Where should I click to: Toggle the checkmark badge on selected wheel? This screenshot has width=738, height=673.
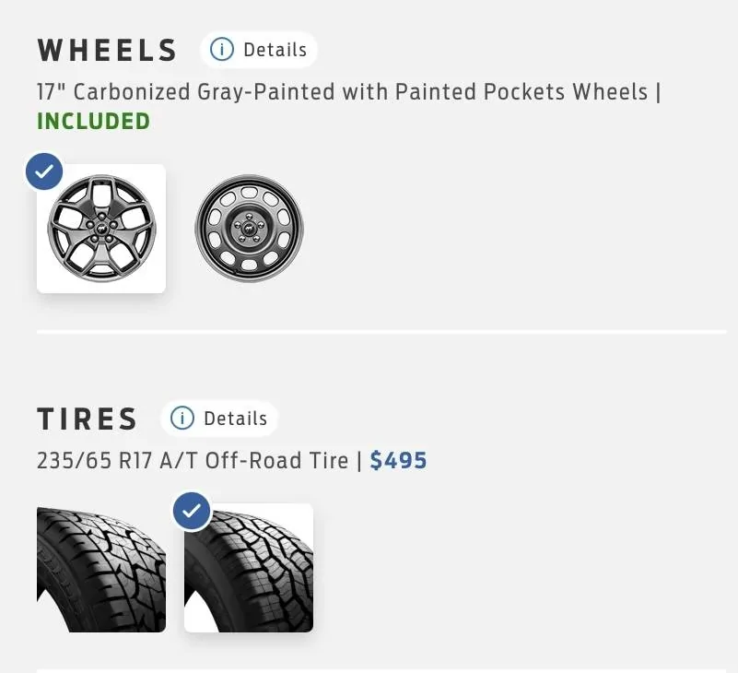point(43,171)
